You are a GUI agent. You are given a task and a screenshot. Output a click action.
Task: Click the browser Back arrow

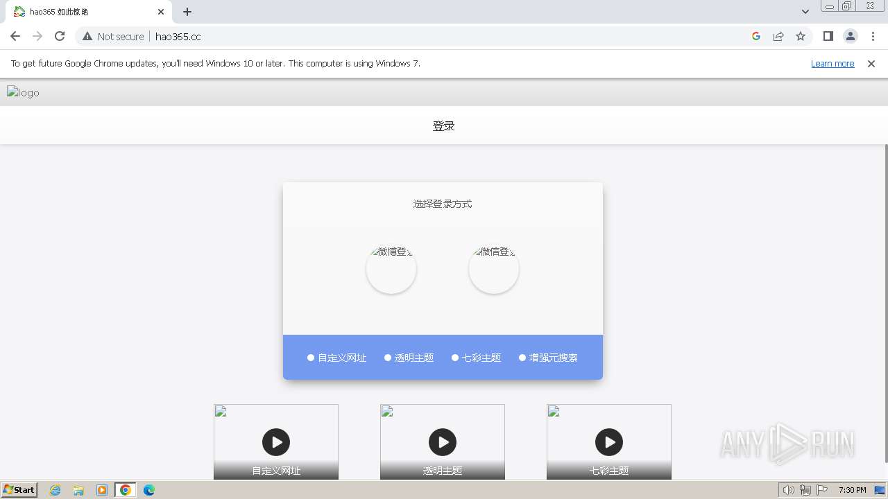[15, 36]
